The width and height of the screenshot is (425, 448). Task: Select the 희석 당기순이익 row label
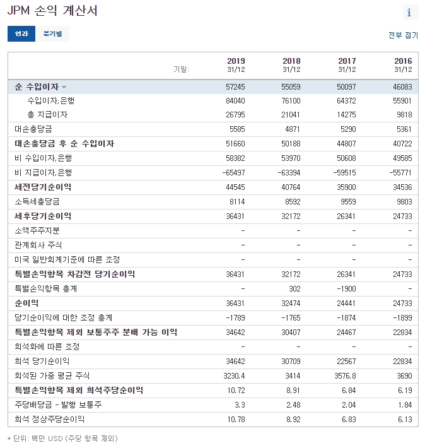click(x=42, y=361)
